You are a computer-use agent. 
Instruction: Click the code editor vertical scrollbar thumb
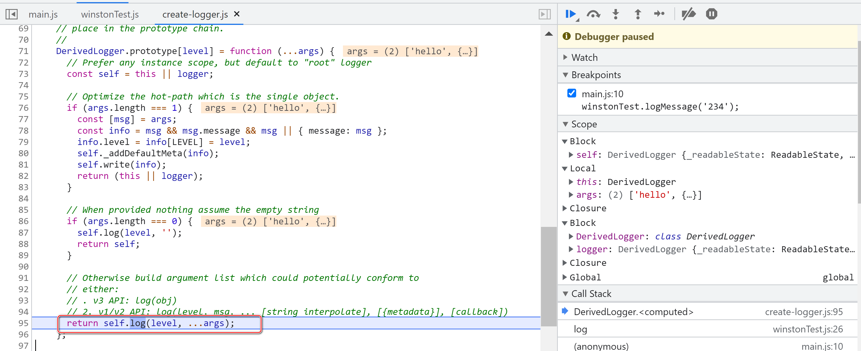(549, 276)
